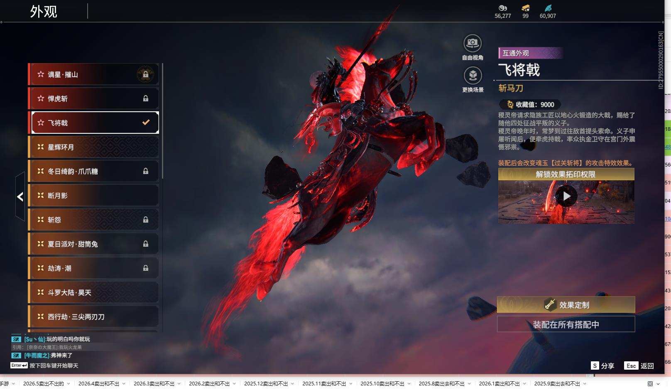Click the pattern icon beside 断月影
671x390 pixels.
(x=41, y=195)
